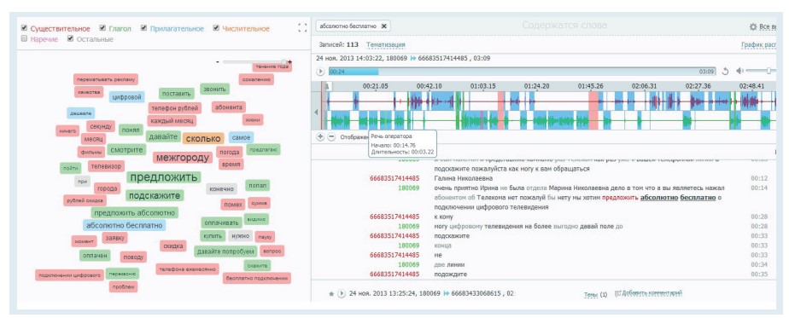
Task: Select word 'давайте' in cloud
Action: [x=162, y=136]
